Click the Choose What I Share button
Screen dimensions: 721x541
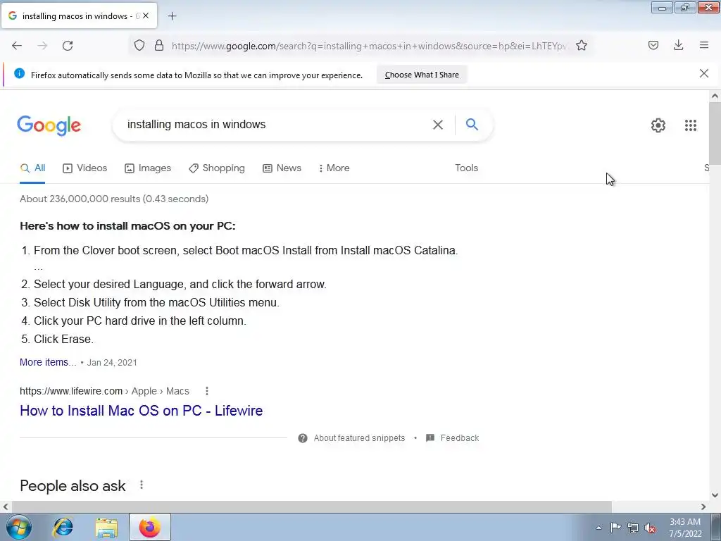[x=422, y=75]
